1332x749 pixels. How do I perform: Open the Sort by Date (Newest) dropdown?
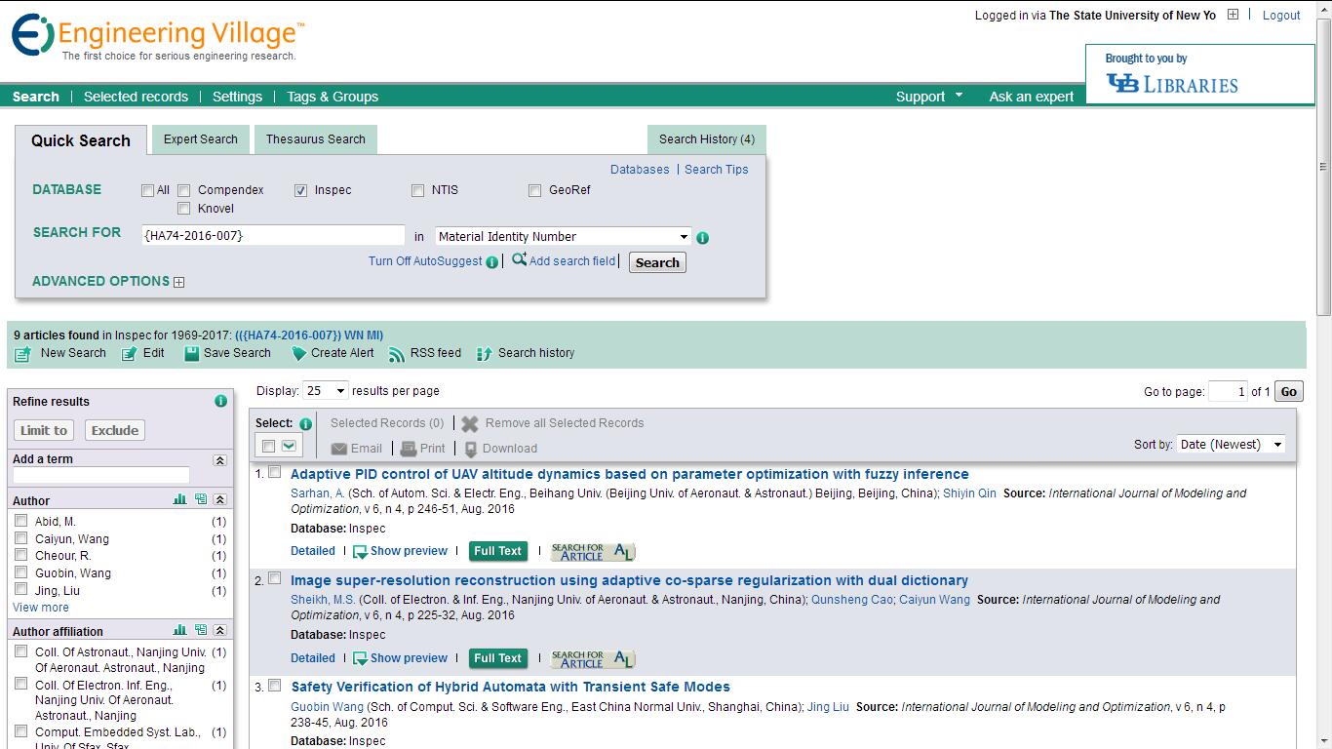[x=1231, y=445]
